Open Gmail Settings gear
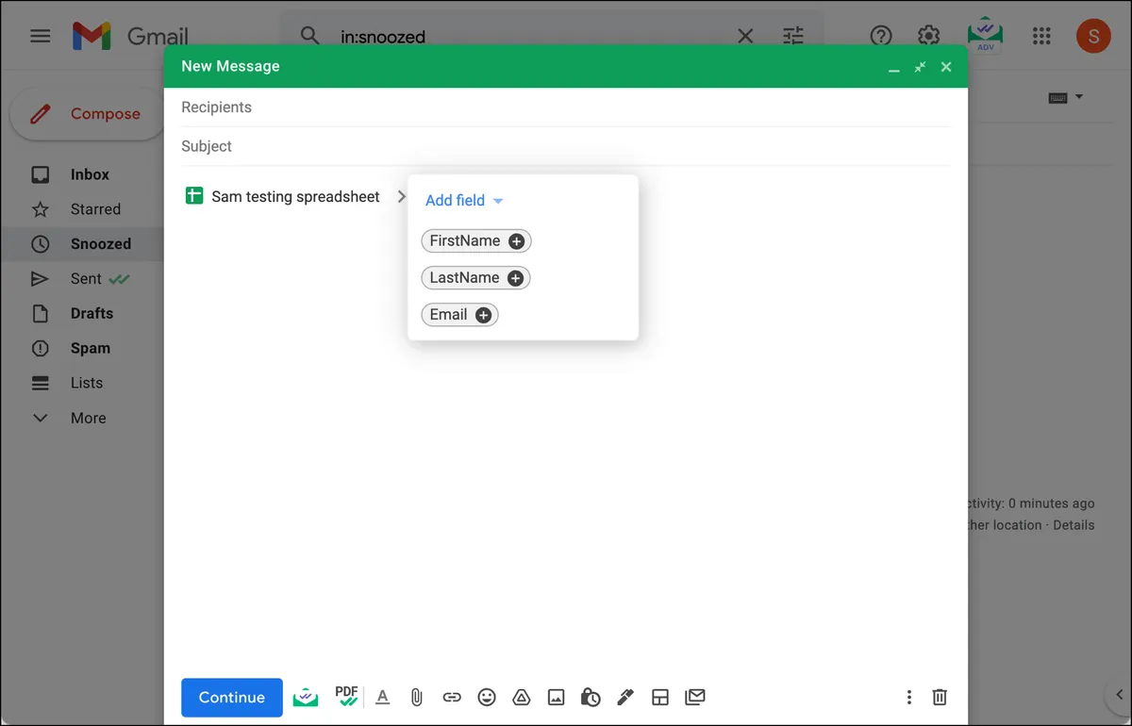The image size is (1132, 726). pyautogui.click(x=928, y=37)
